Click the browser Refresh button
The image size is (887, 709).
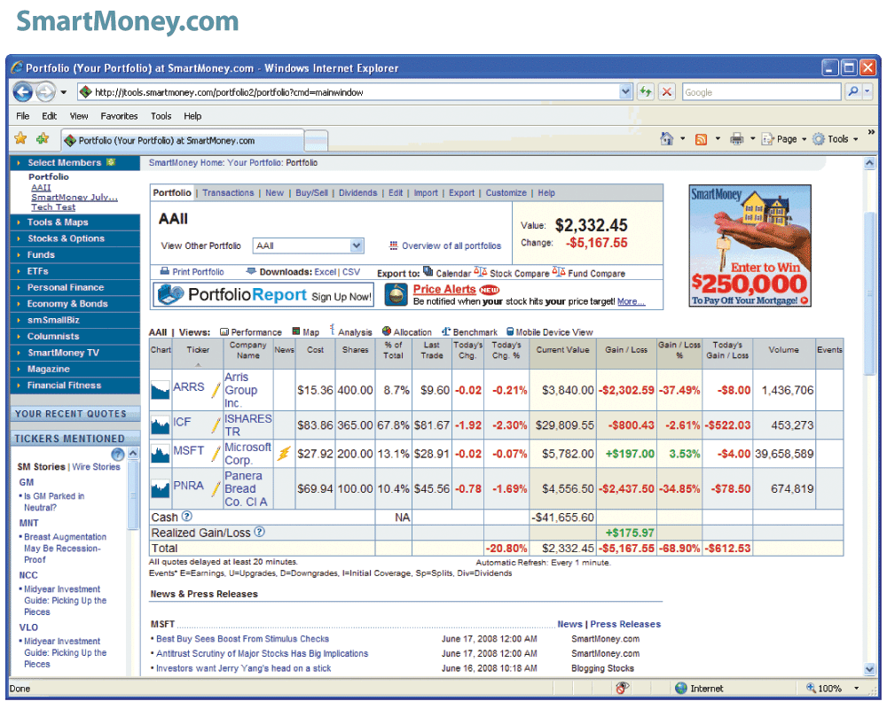pos(645,92)
